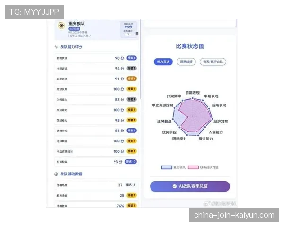This screenshot has width=284, height=227.
Task: Click the 重庆狼队 team name heading
Action: [76, 24]
